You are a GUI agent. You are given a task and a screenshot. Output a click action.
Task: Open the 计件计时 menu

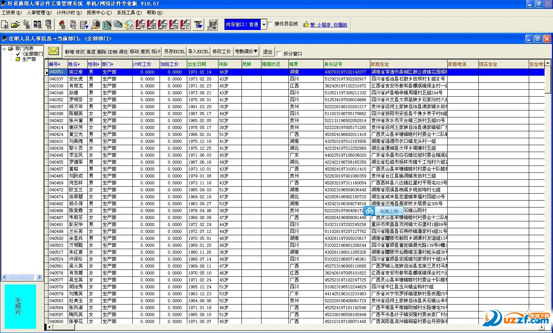pos(69,13)
